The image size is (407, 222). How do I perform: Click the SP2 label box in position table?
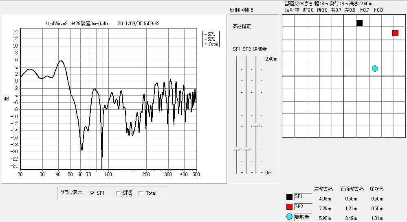[303, 207]
